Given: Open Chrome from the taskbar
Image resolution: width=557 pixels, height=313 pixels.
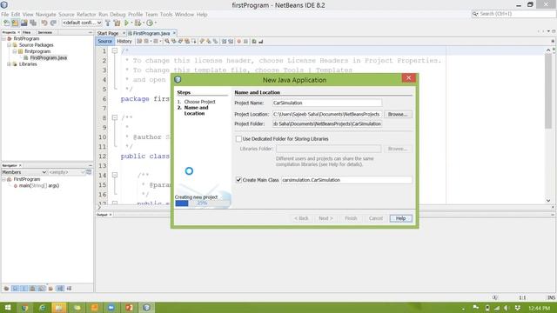Looking at the screenshot, I should point(24,307).
